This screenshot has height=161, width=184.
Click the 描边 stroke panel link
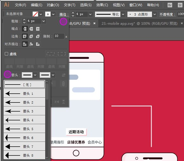(64, 14)
